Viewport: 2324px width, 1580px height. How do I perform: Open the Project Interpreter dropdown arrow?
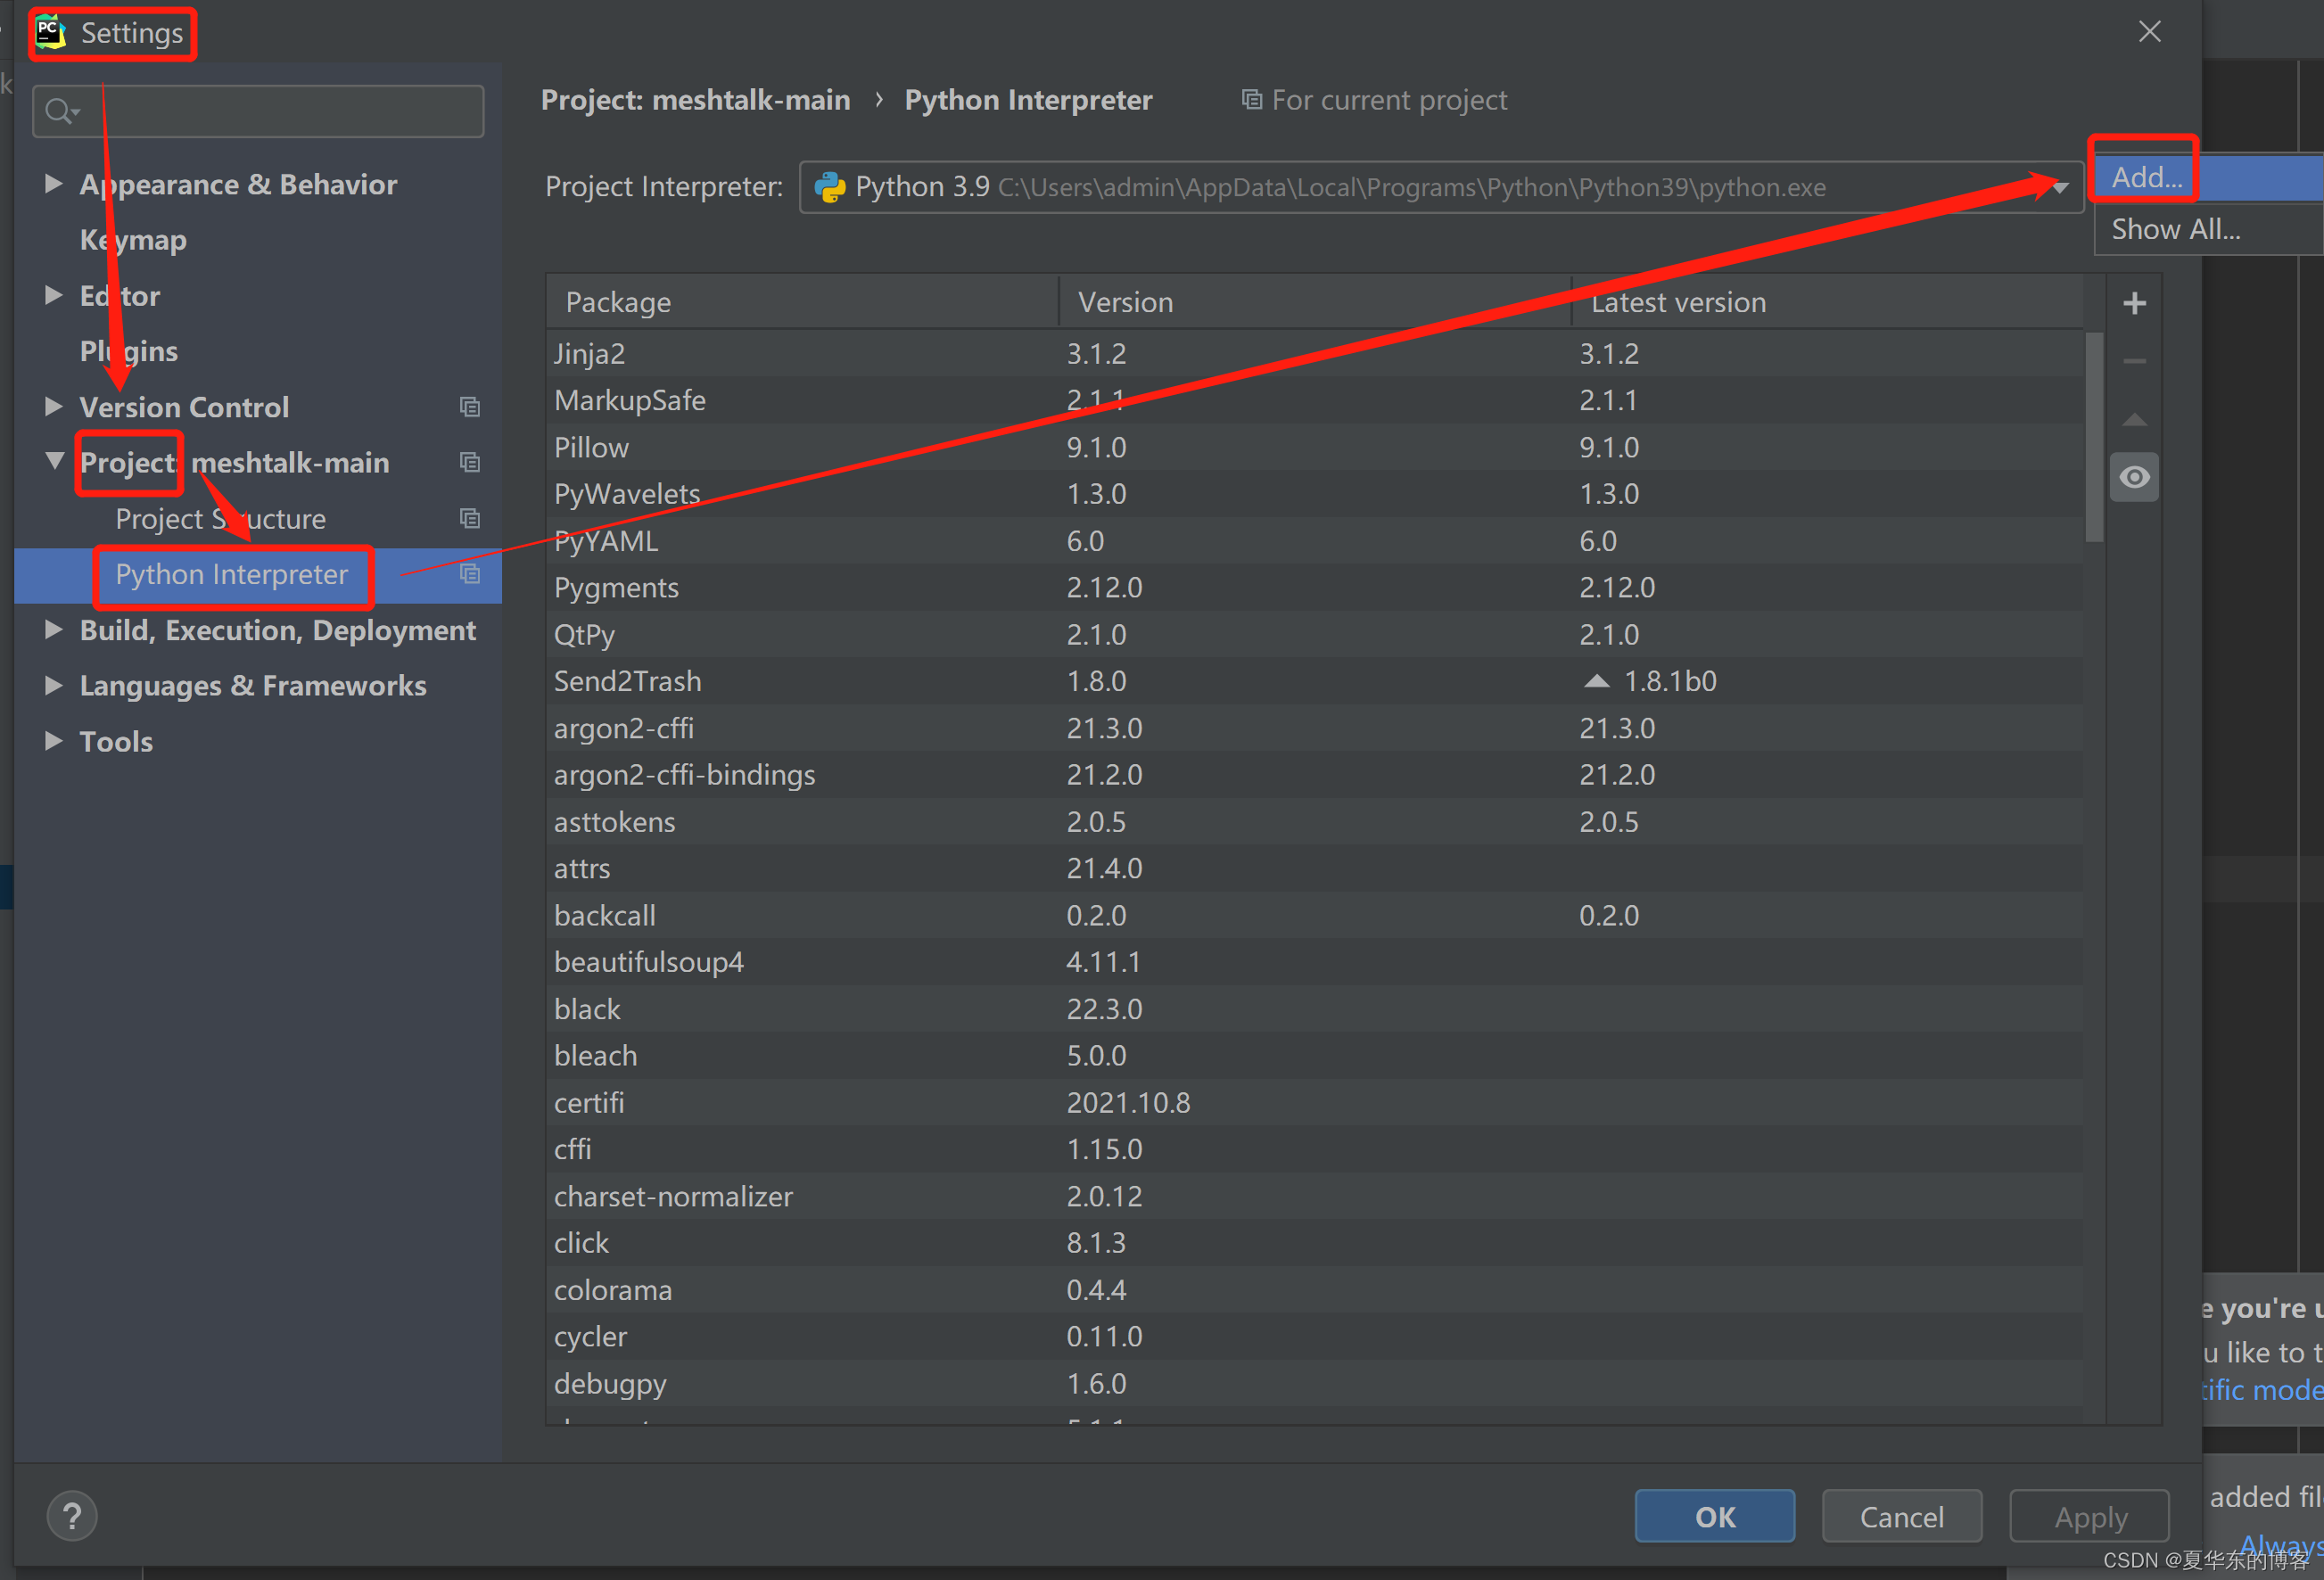tap(2060, 187)
